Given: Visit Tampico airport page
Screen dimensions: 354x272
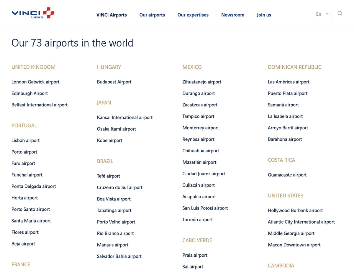Looking at the screenshot, I should click(x=199, y=116).
